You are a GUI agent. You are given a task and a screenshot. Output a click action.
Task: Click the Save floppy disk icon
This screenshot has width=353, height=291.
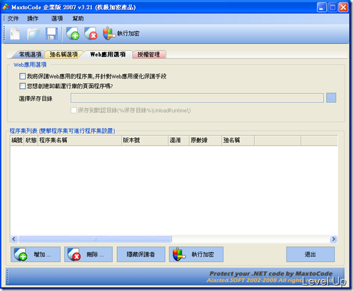coord(52,34)
